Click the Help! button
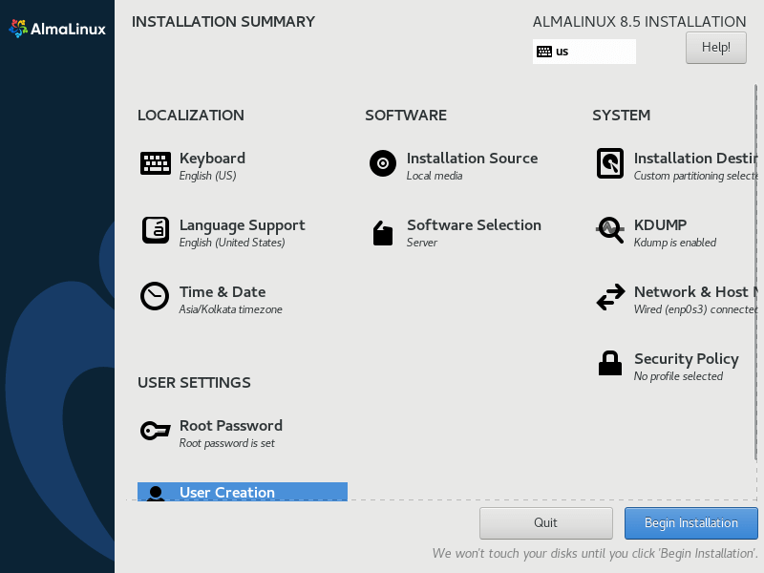The width and height of the screenshot is (764, 573). [x=715, y=47]
